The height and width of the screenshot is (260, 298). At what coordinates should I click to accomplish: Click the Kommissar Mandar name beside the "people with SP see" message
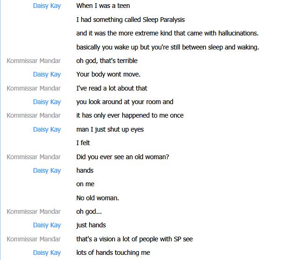34,239
